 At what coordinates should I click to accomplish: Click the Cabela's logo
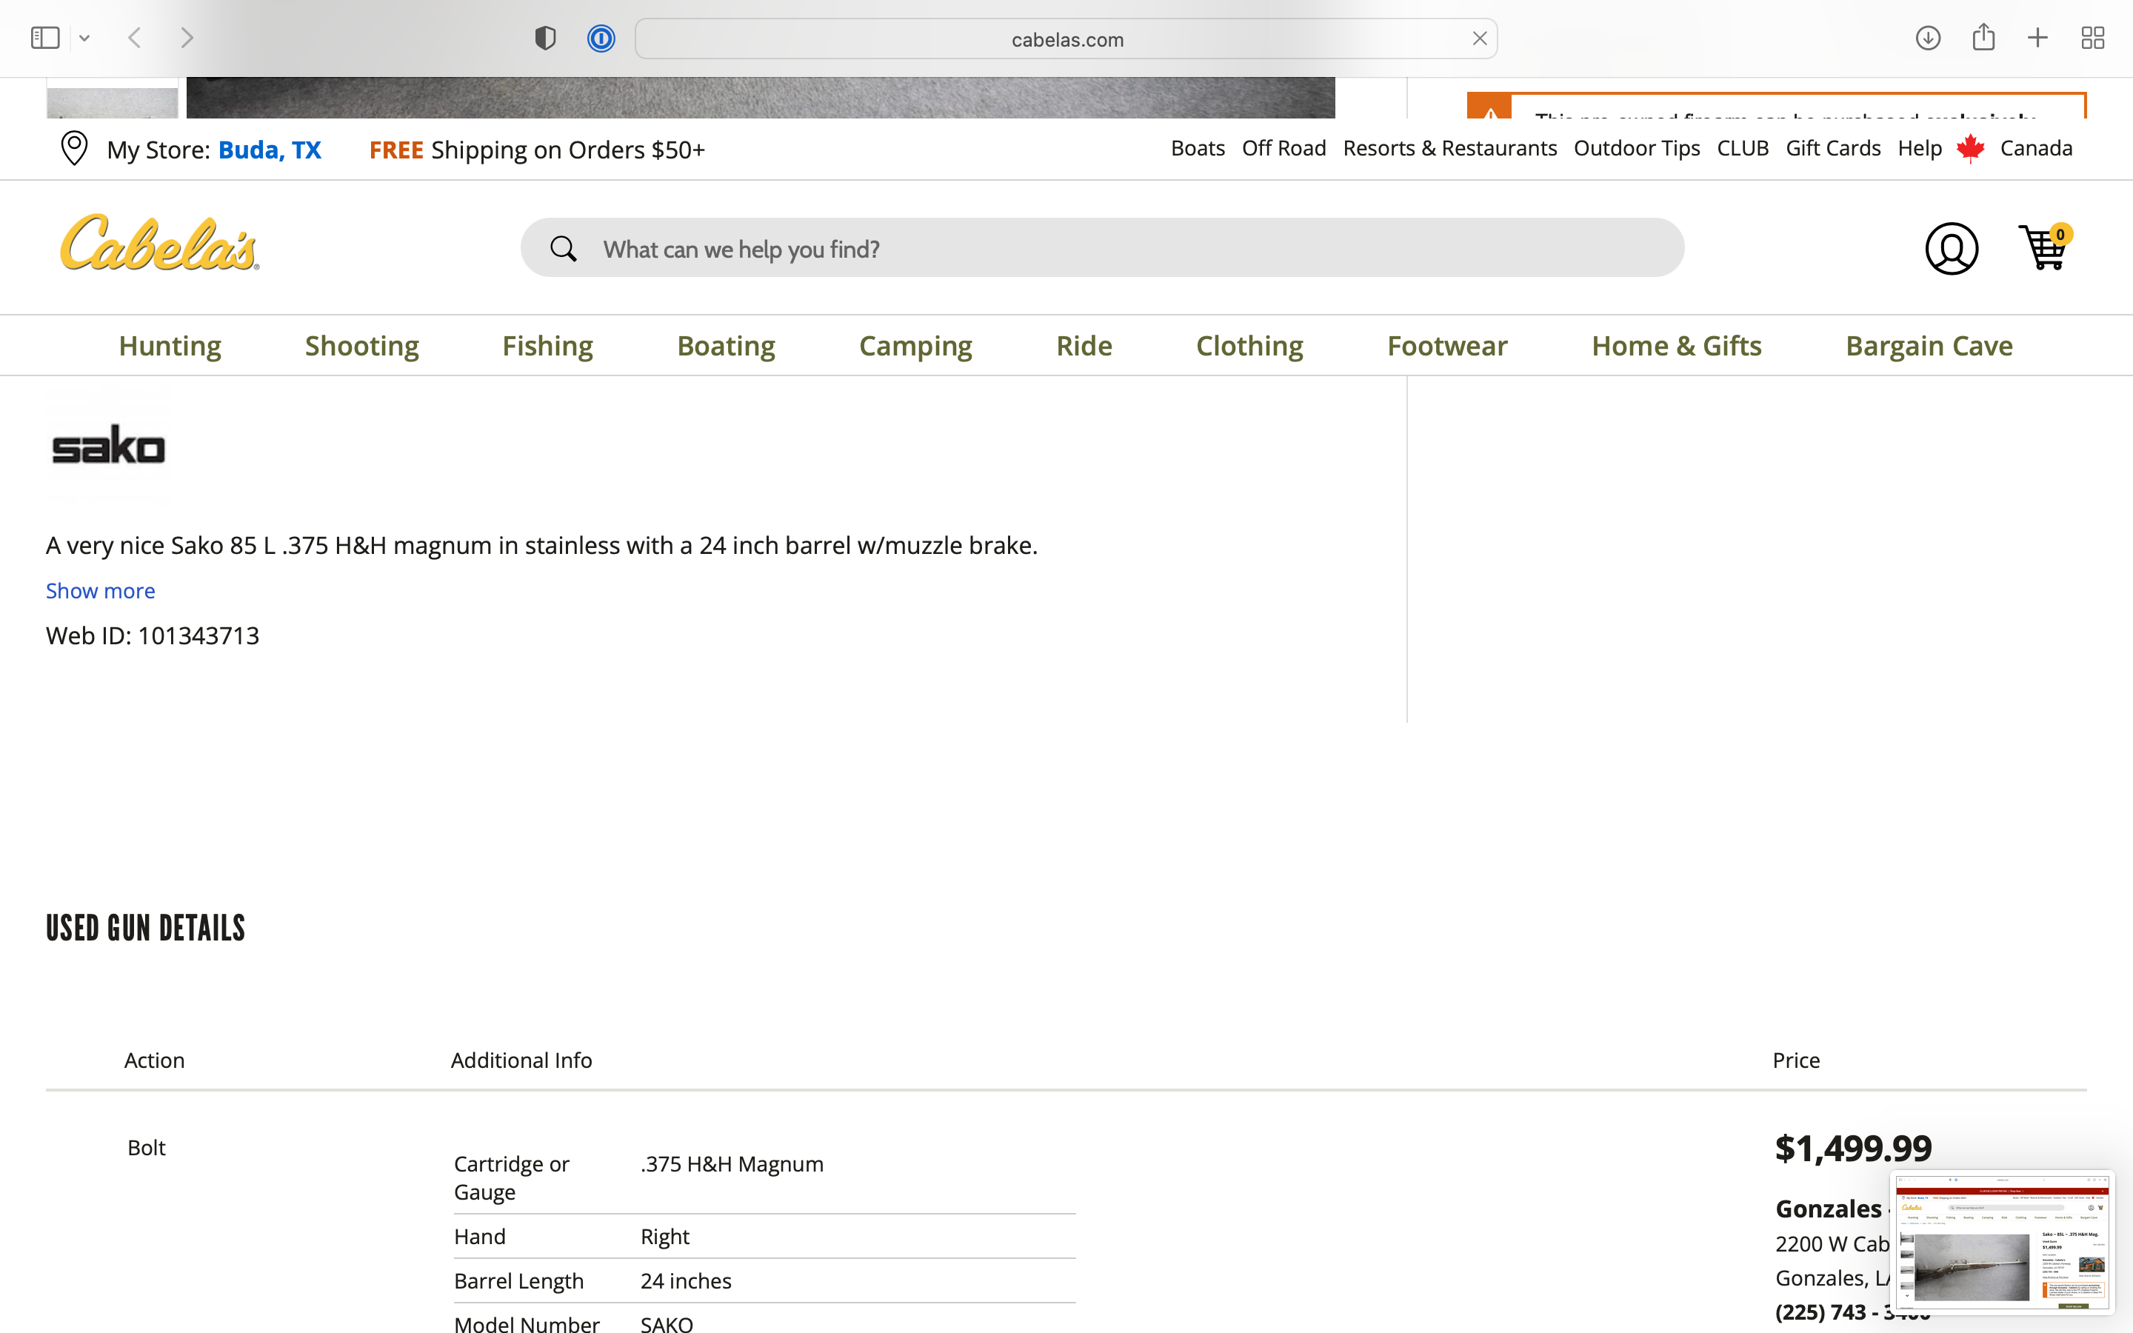[159, 244]
